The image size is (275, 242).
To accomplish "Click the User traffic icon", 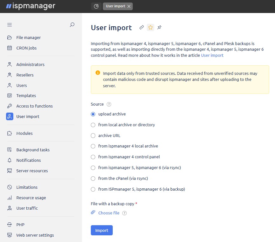I will 10,208.
